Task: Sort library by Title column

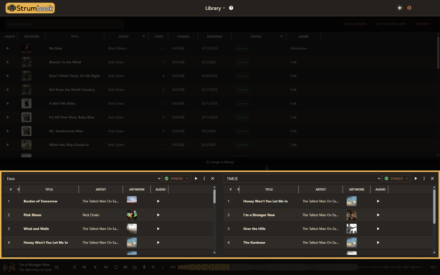Action: 75,37
